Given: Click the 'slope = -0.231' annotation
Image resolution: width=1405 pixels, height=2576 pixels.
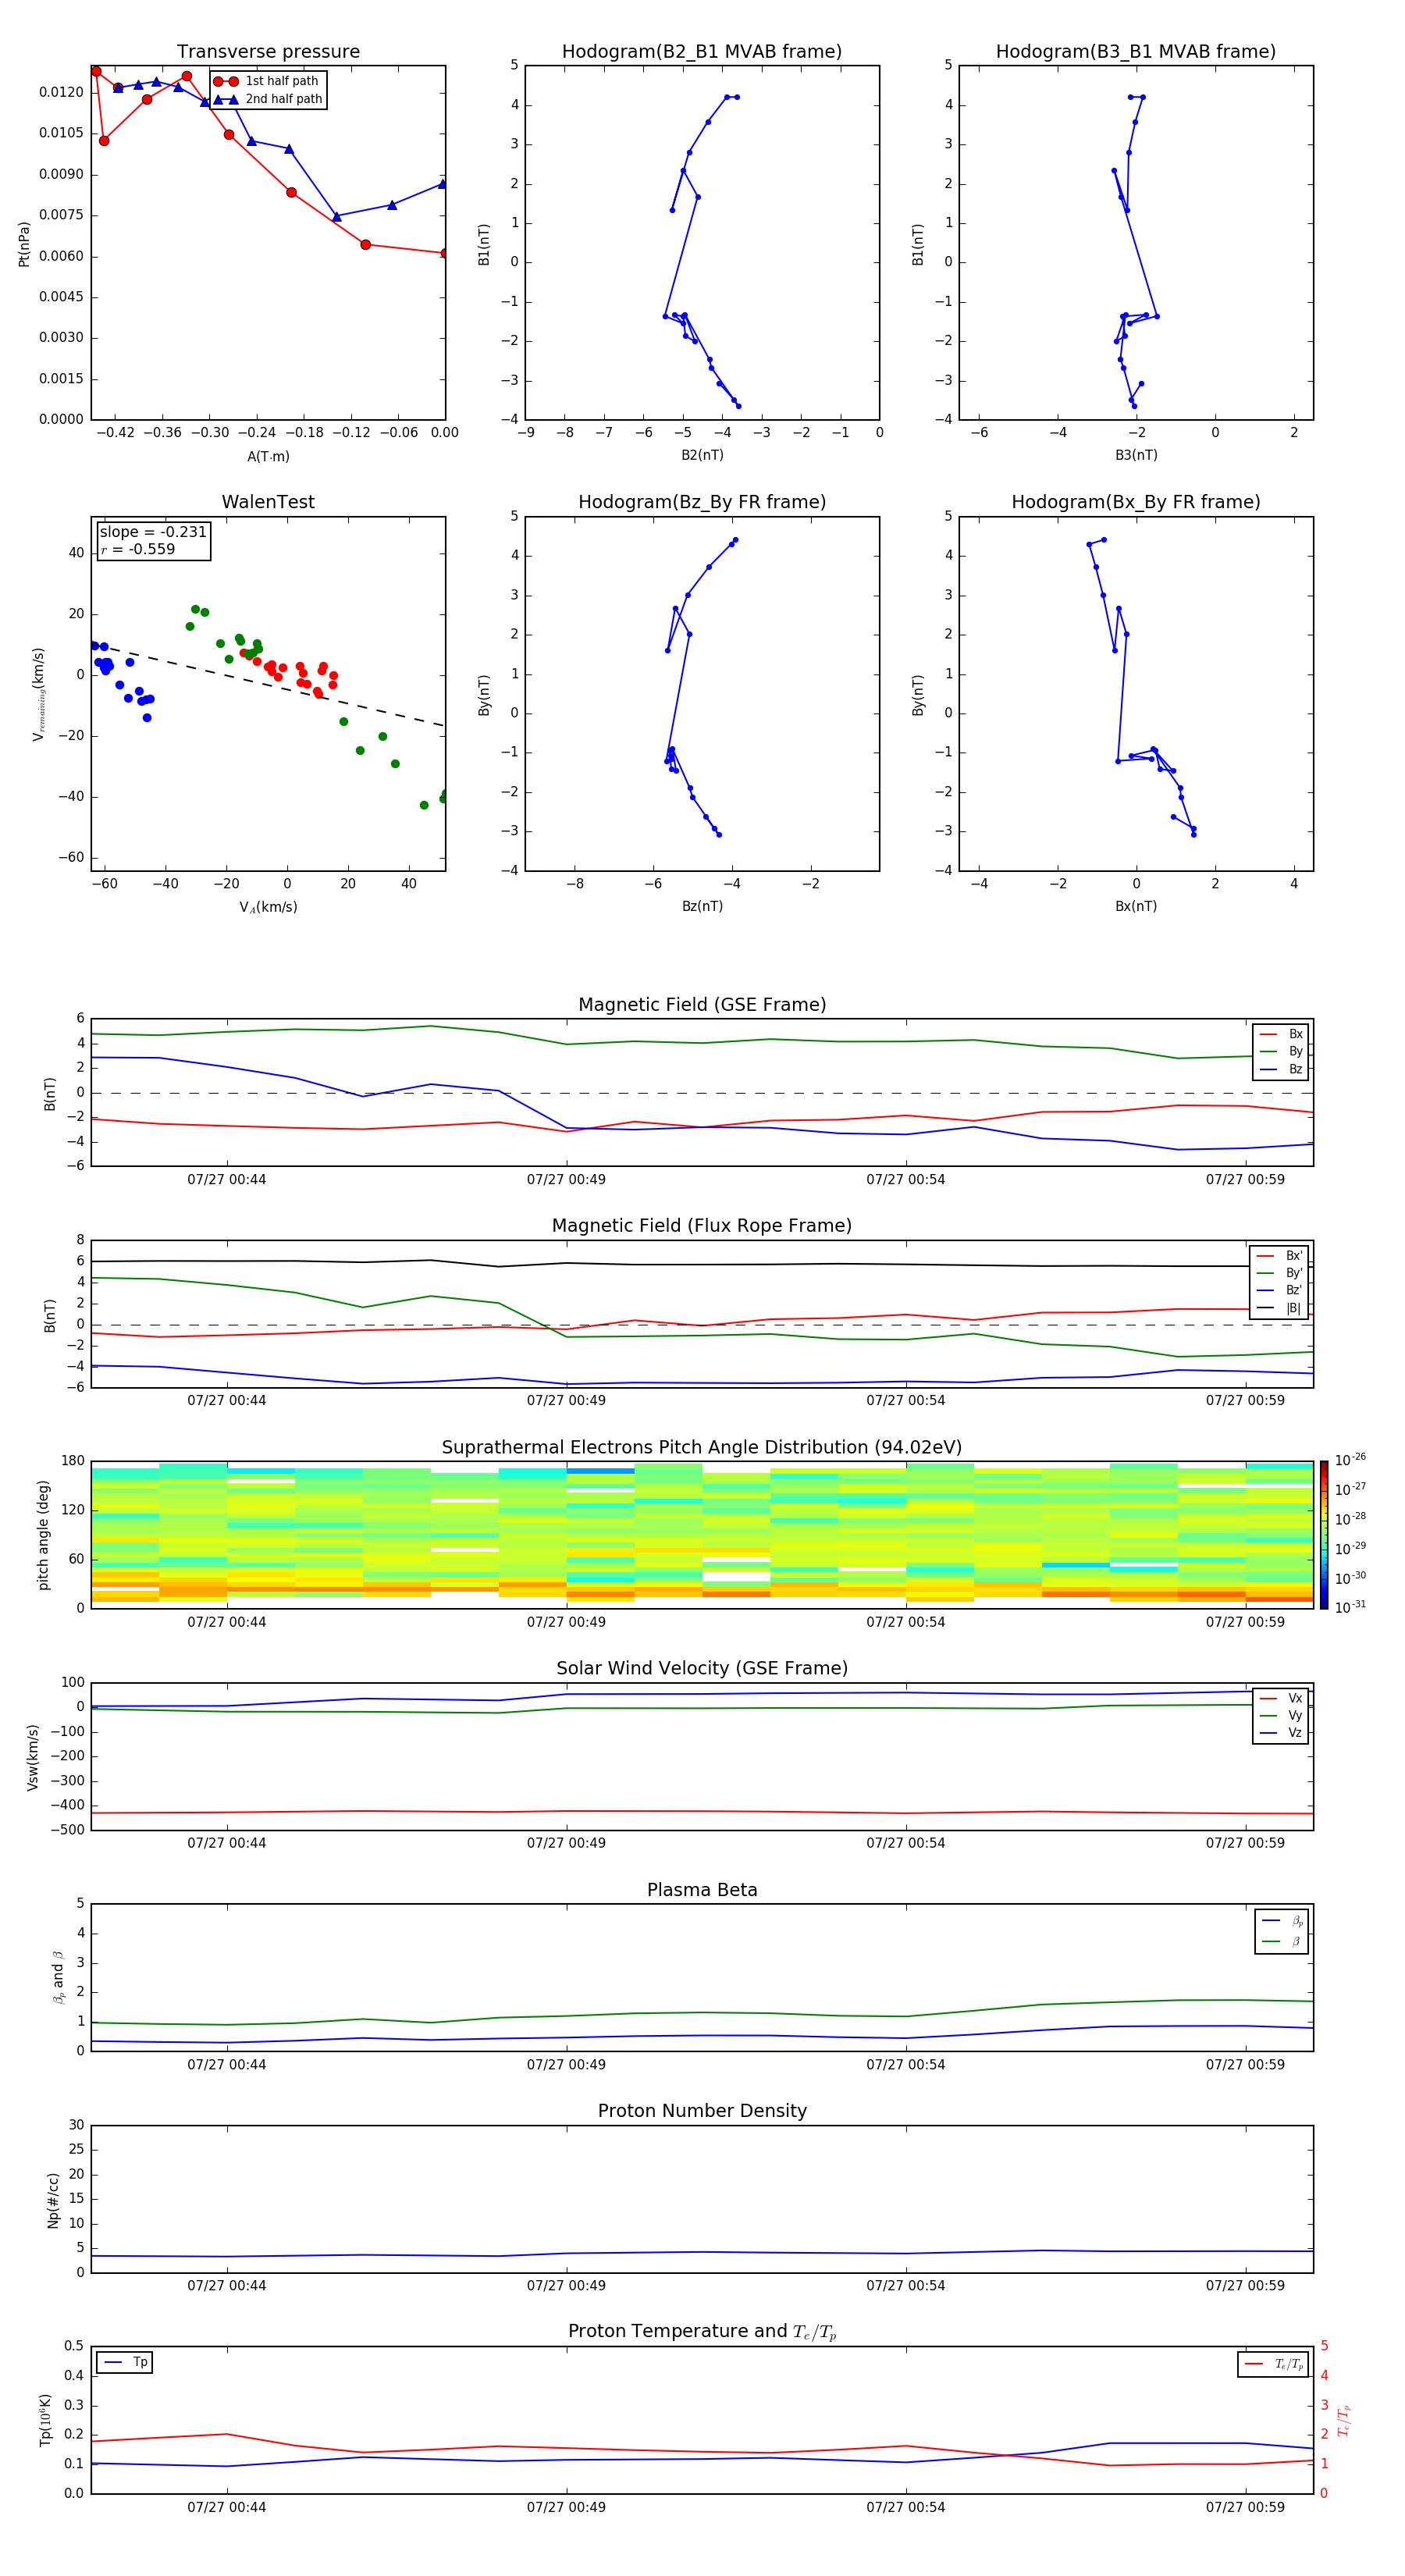Looking at the screenshot, I should click(153, 532).
